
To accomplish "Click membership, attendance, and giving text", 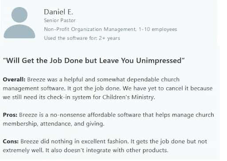I will tap(54, 124).
